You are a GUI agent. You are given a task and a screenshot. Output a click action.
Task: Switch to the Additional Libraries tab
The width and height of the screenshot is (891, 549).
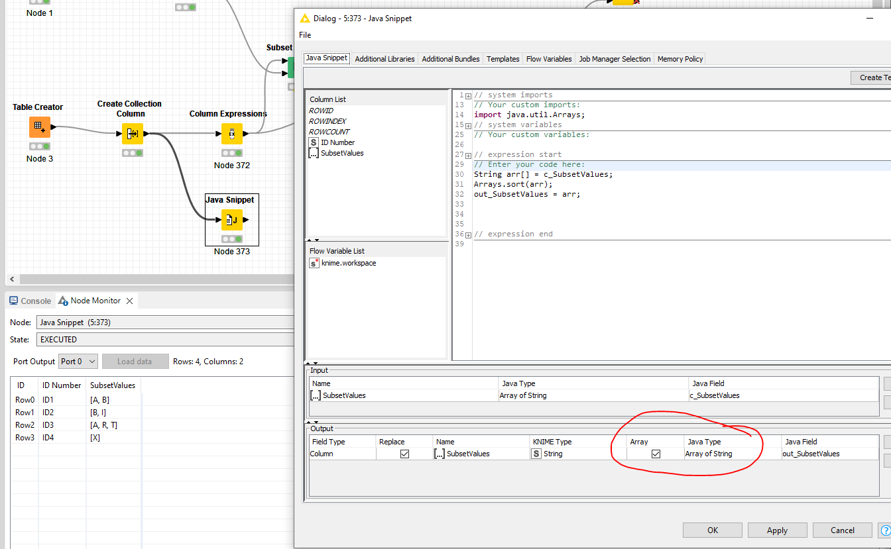(x=385, y=59)
